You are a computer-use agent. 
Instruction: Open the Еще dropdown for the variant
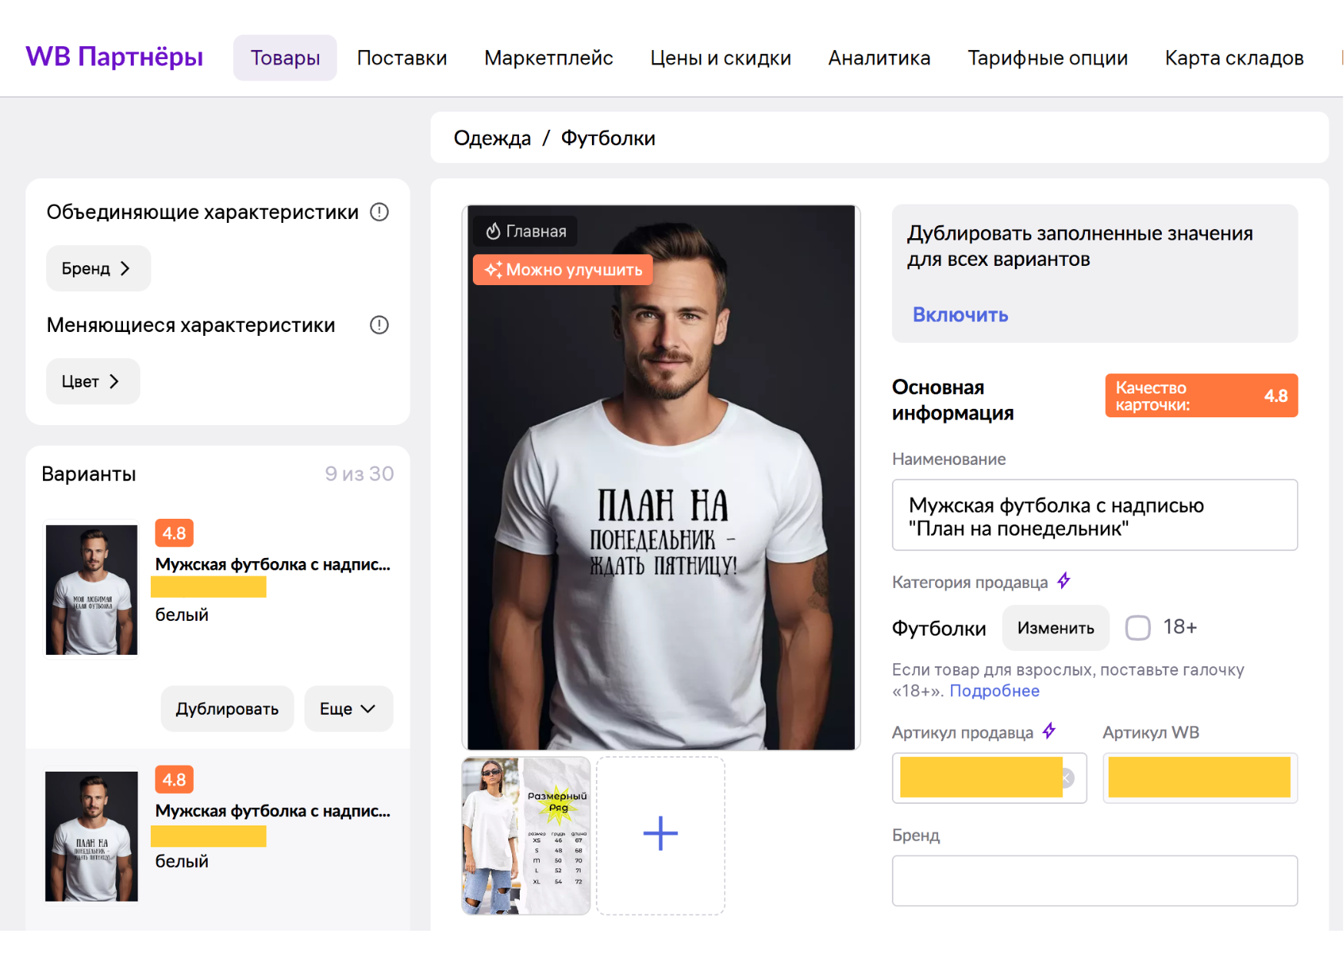[x=348, y=709]
